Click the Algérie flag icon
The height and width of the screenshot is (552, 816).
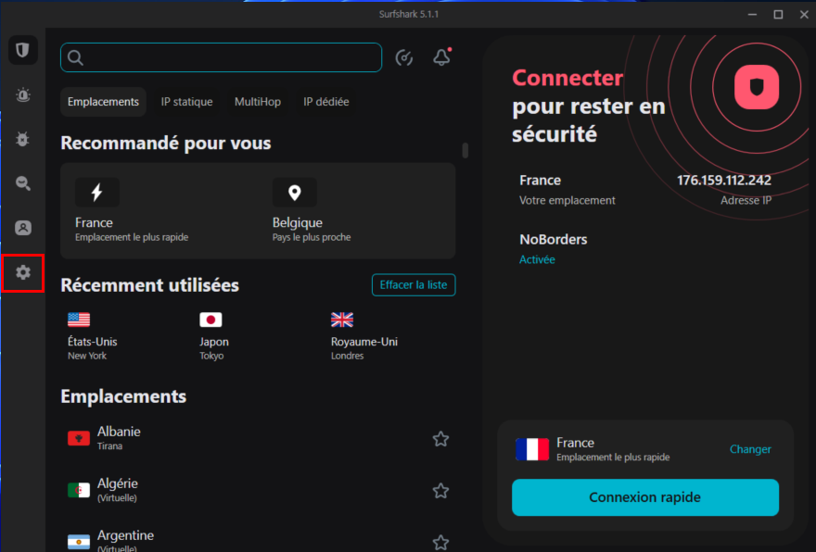click(x=79, y=490)
